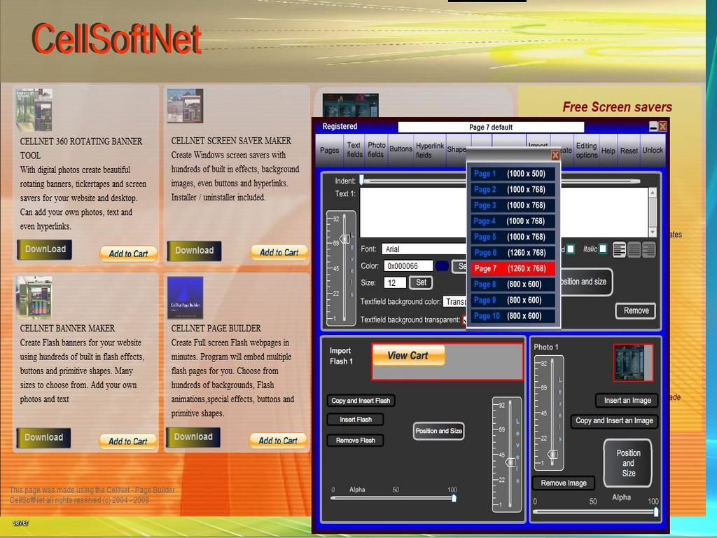
Task: Click the Insert an Image button
Action: tap(627, 401)
